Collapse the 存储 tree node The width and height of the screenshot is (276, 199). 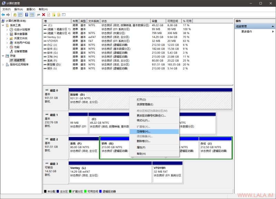3,56
